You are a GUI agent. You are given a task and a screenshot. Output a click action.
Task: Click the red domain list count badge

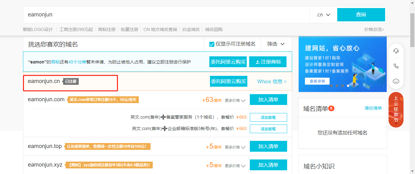(x=331, y=108)
